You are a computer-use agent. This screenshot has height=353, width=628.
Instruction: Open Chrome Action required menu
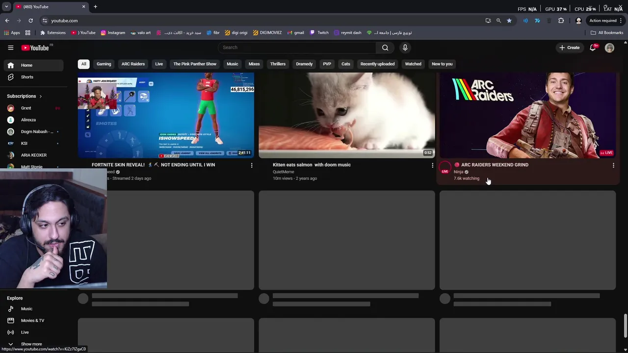pos(606,21)
